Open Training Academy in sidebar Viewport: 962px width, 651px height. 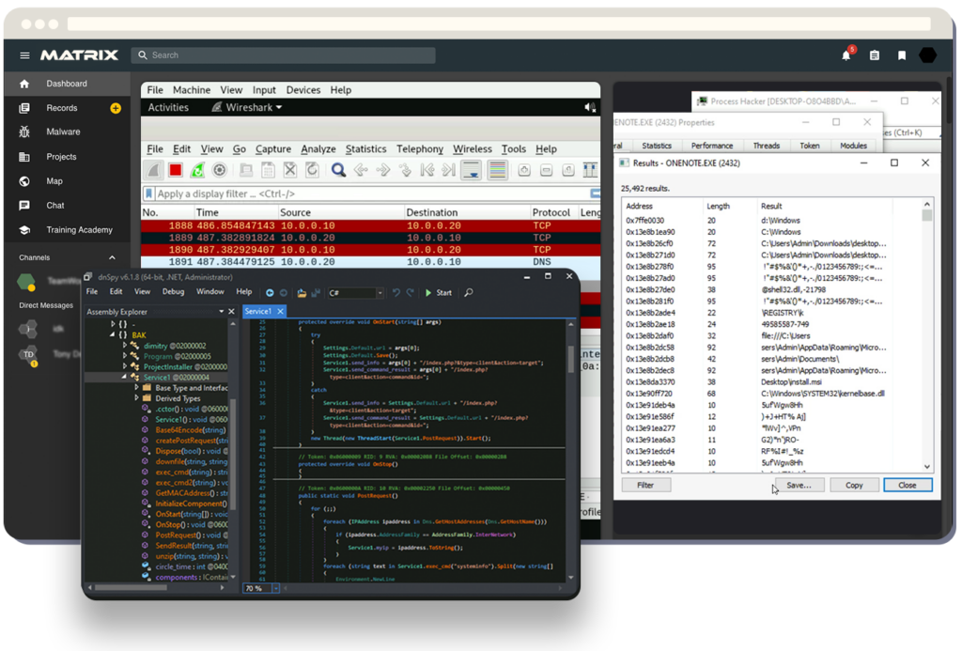(x=79, y=230)
